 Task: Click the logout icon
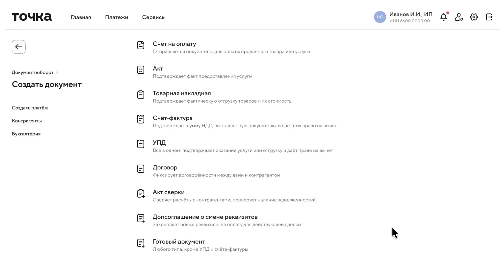(489, 17)
